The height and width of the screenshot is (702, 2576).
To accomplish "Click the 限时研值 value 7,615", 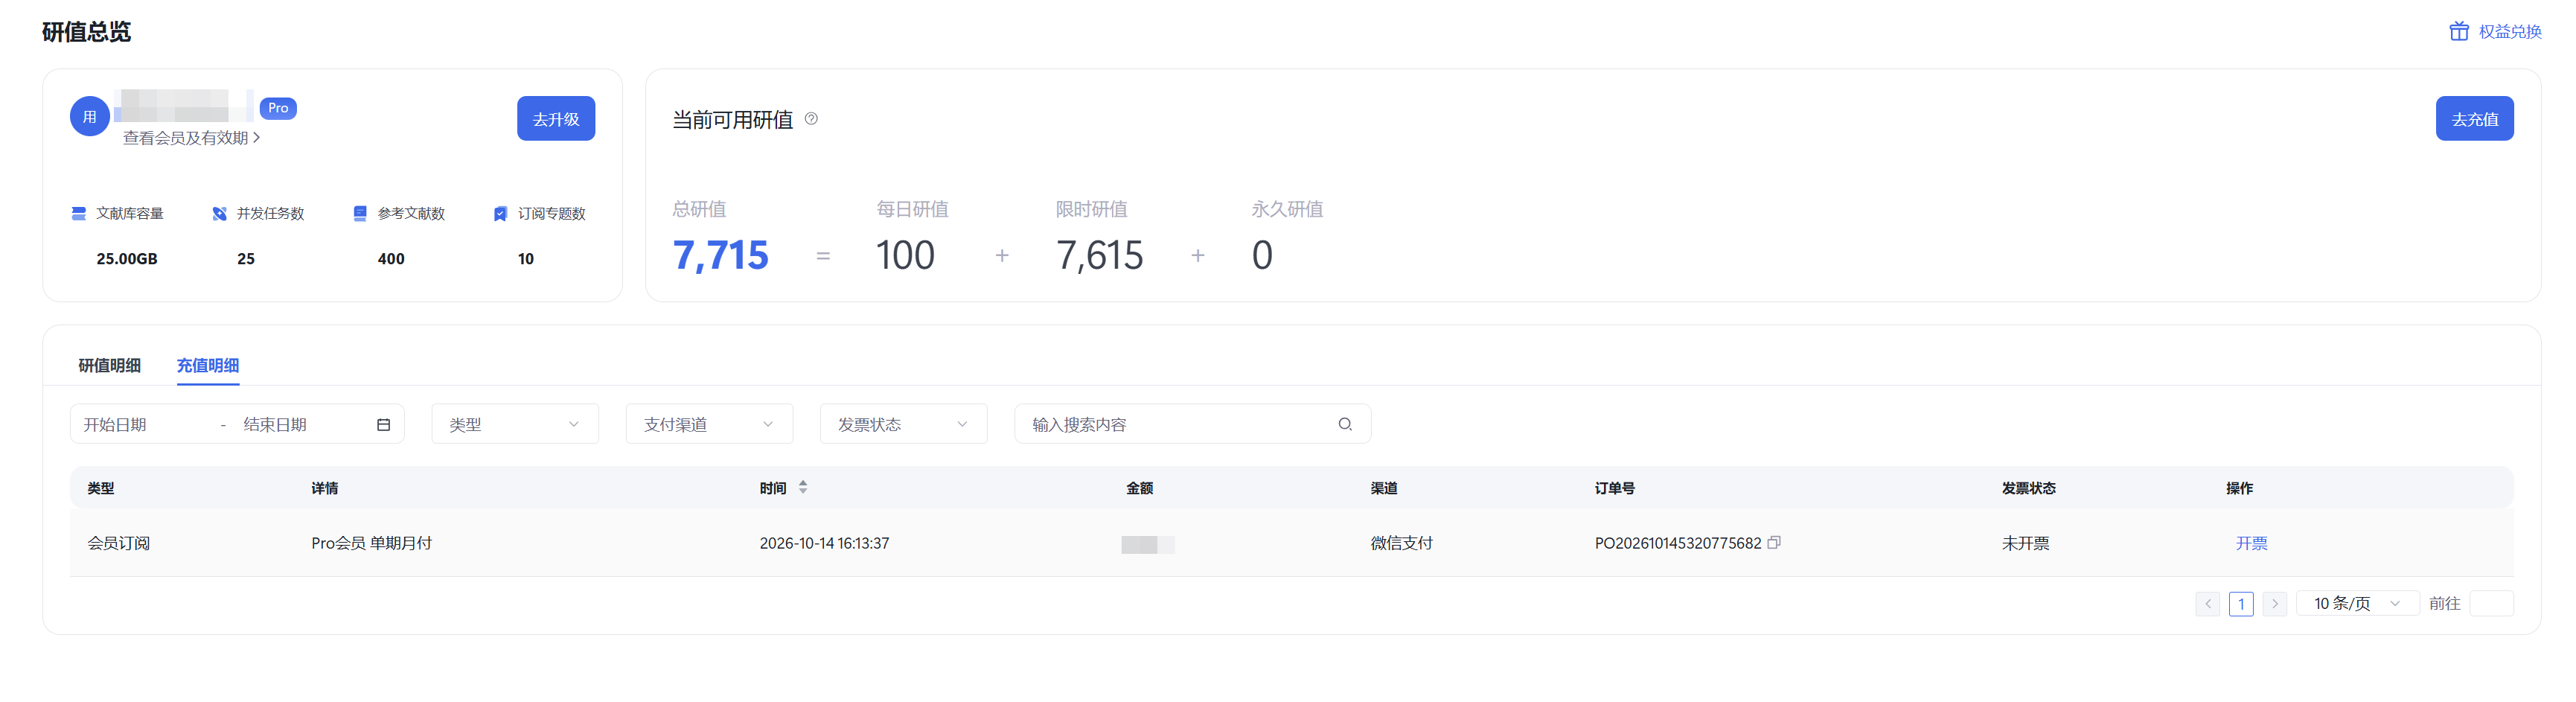I will [1100, 255].
